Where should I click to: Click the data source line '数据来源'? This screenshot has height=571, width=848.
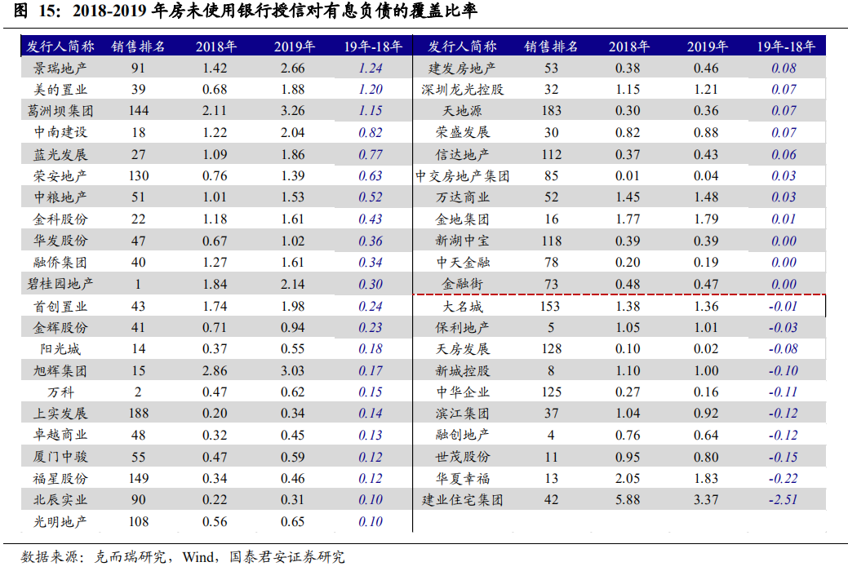(183, 556)
